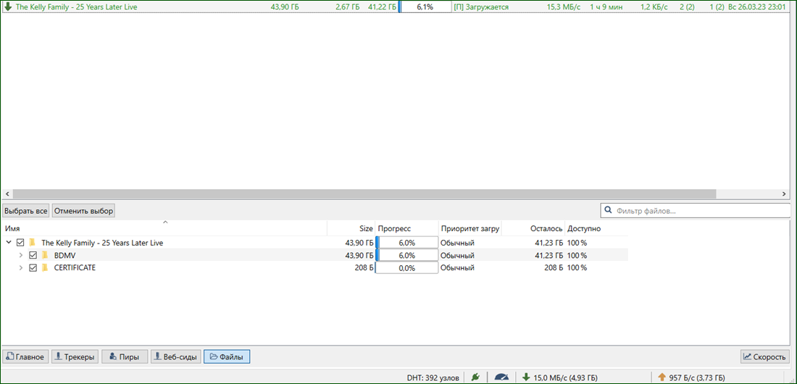Click the folder icon next to CERTIFICATE

(x=45, y=267)
